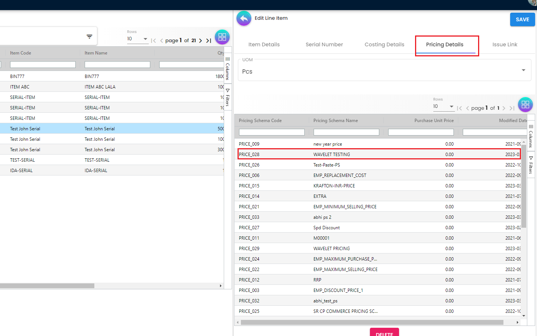537x336 pixels.
Task: Click the Pricing Schema Code filter input
Action: point(271,132)
